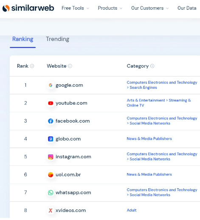Open the globo.com website link

click(68, 139)
